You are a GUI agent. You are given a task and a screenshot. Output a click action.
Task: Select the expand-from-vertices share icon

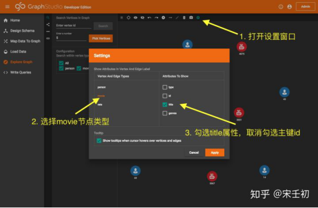point(48,25)
